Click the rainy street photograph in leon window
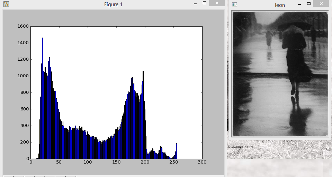The width and height of the screenshot is (332, 177). coord(280,74)
